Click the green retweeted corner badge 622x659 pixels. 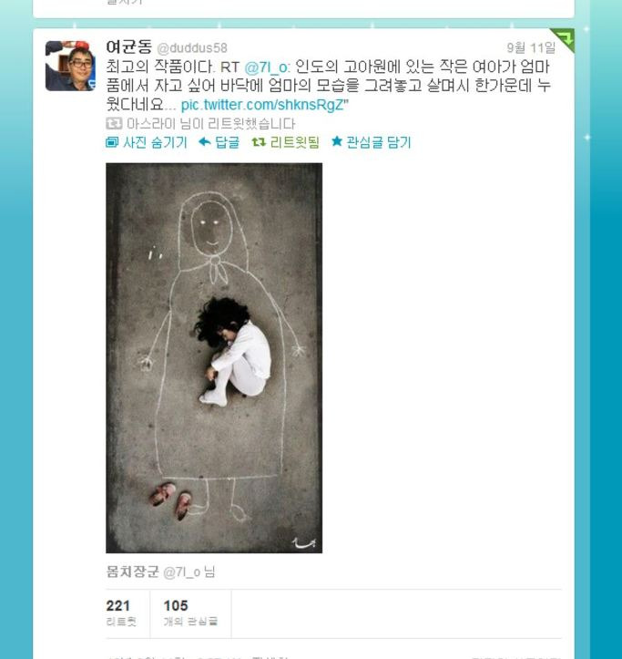563,39
